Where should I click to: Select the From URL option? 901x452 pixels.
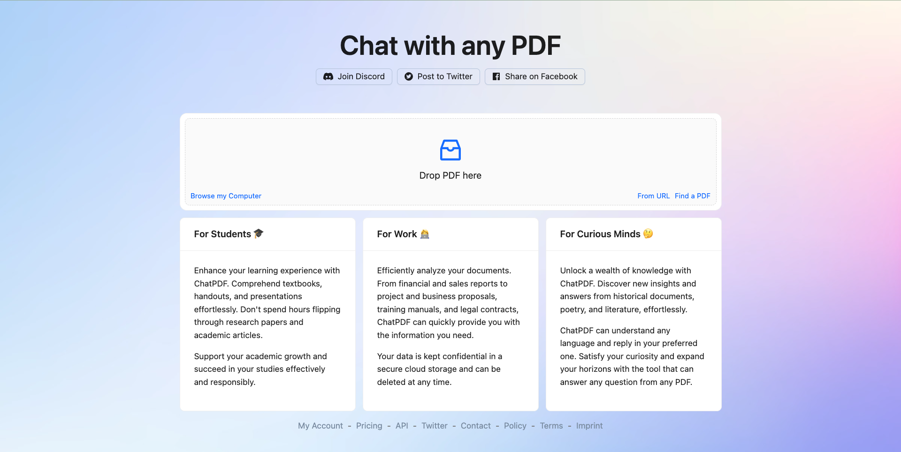(653, 196)
